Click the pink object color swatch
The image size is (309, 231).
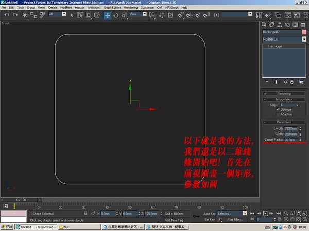tap(304, 32)
